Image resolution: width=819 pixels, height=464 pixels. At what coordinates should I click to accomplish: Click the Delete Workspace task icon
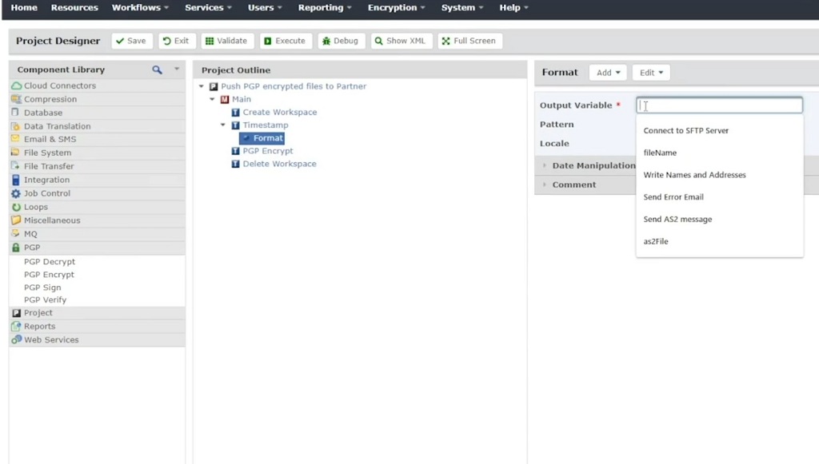236,164
